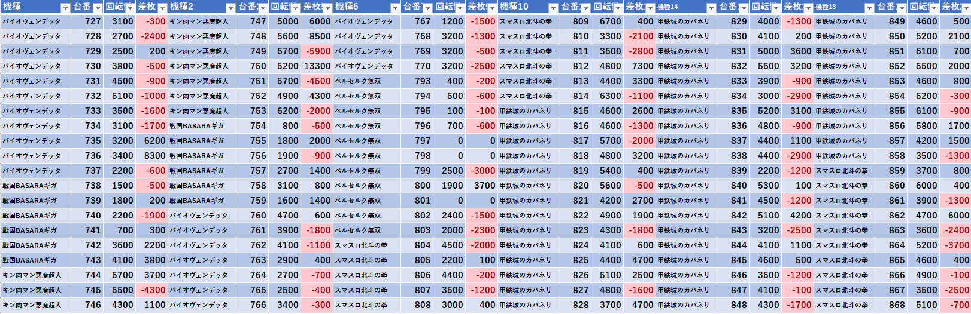
Task: Click ベルセルク無双 name in row 793
Action: (357, 81)
